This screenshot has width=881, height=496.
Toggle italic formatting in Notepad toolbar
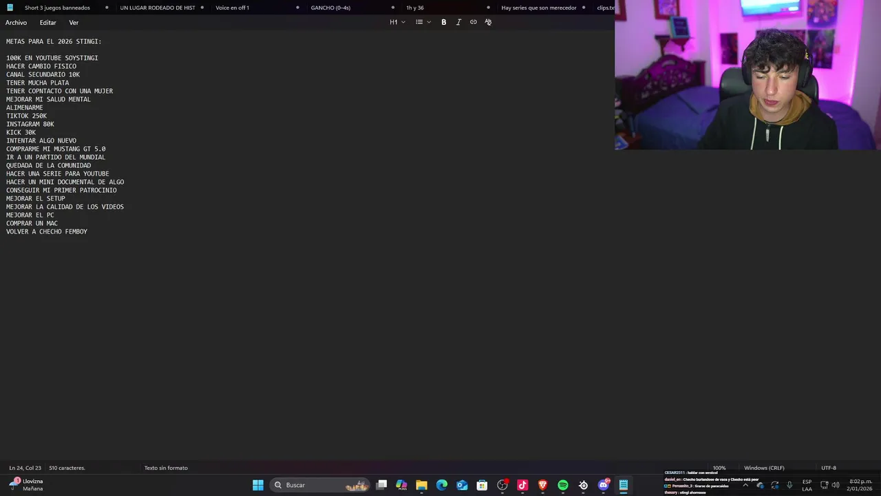(458, 22)
